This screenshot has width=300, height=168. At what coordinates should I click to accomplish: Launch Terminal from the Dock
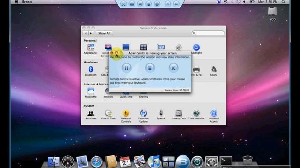click(226, 161)
